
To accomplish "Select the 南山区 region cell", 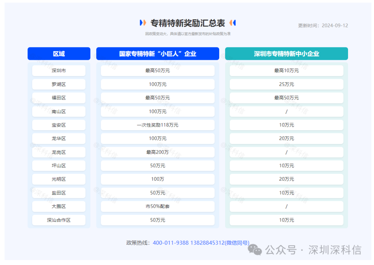I will (x=59, y=111).
